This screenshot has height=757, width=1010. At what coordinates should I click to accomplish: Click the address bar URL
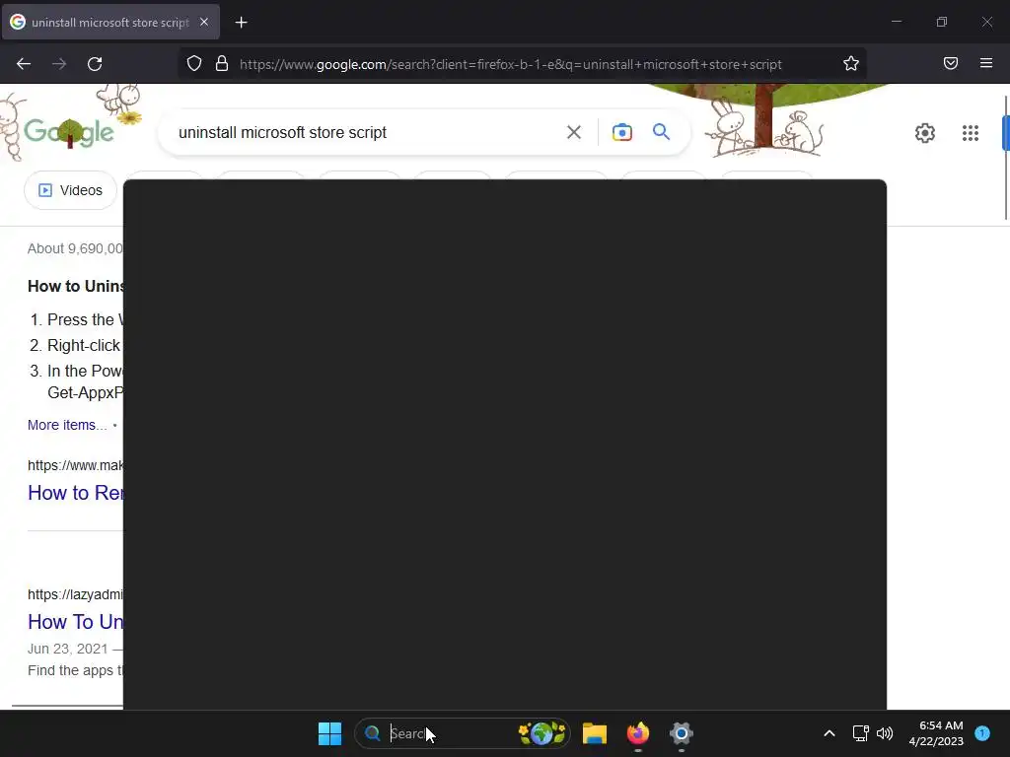(510, 64)
